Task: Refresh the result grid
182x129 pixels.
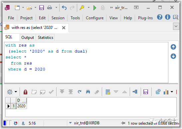Action: pos(80,92)
